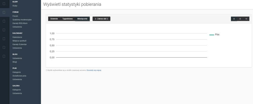
Task: Open Szablony moderacyjne in the sidebar
Action: (x=22, y=20)
